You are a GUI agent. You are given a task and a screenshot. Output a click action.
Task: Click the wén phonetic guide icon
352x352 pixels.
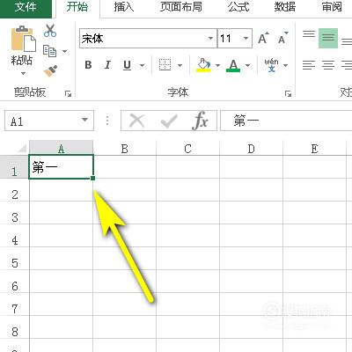tap(271, 65)
